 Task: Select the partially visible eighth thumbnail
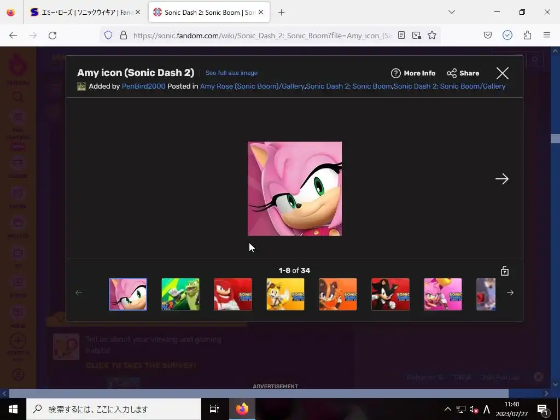486,294
